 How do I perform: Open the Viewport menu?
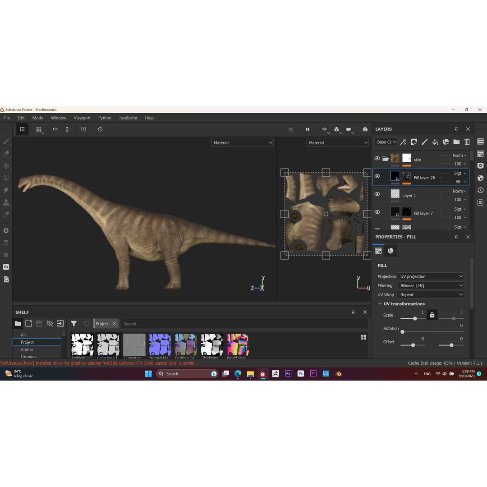coord(82,118)
